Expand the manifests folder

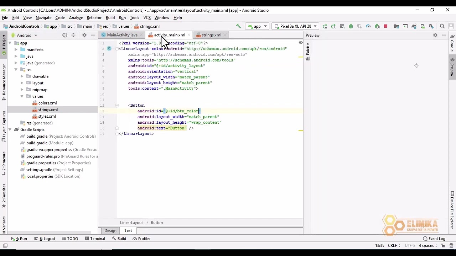pyautogui.click(x=16, y=50)
